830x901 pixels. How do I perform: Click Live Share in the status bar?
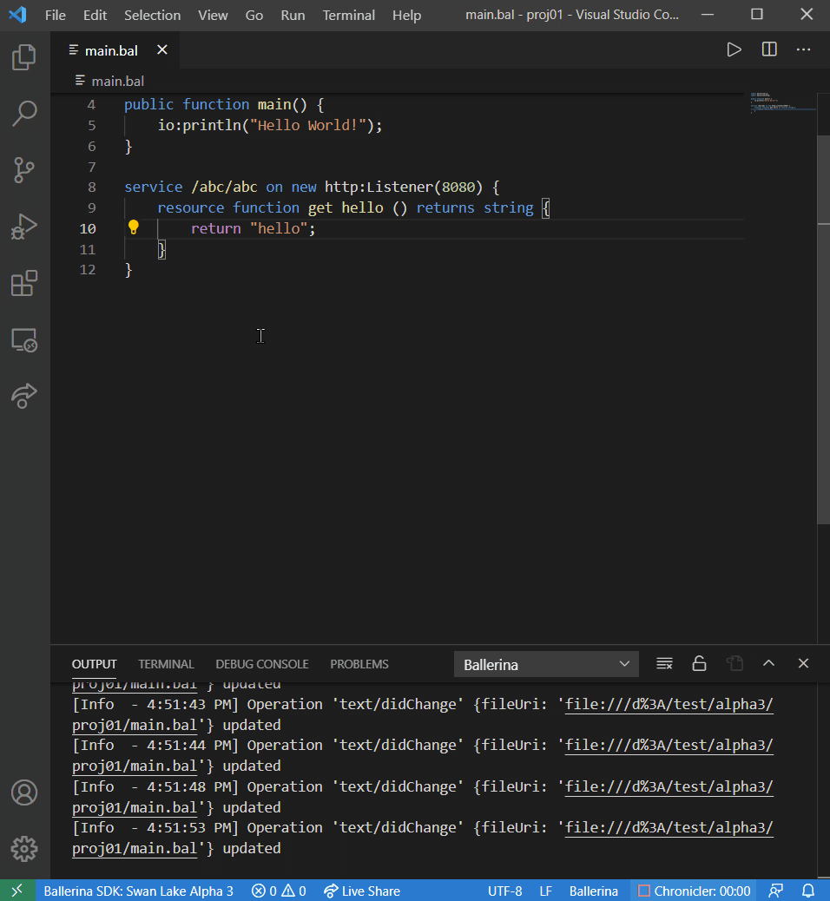tap(361, 891)
